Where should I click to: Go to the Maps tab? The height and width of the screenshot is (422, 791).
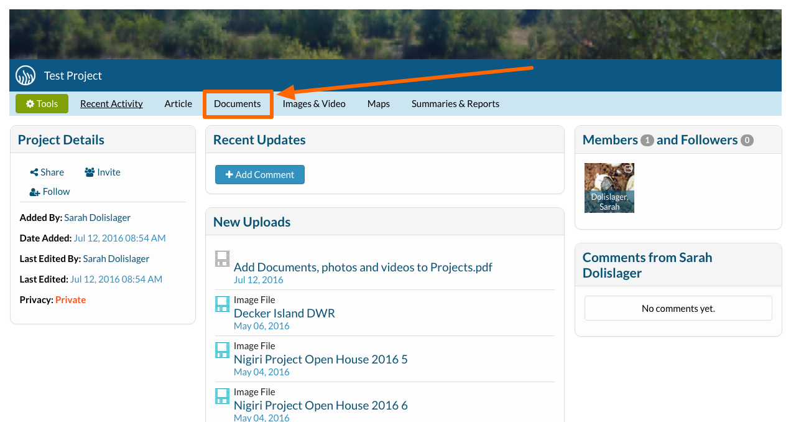tap(378, 104)
